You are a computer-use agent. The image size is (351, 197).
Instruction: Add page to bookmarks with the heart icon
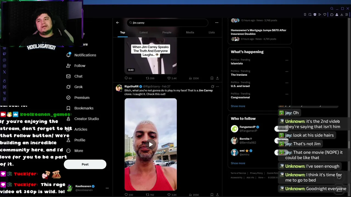(x=325, y=15)
